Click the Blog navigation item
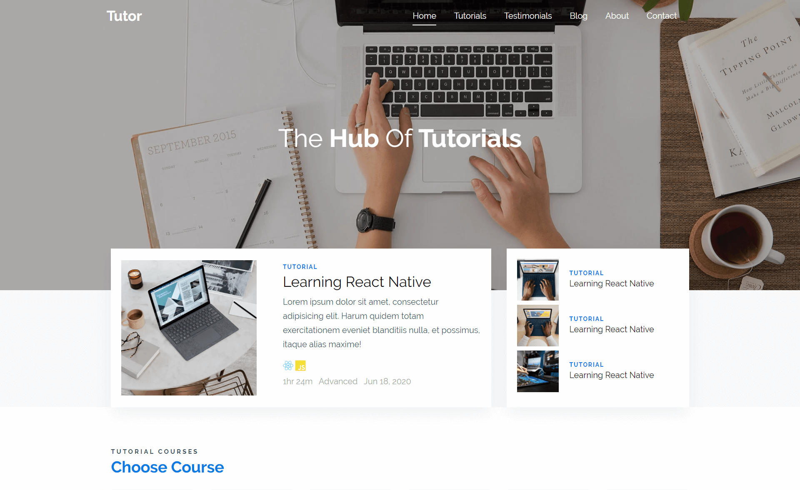The image size is (800, 490). [578, 15]
